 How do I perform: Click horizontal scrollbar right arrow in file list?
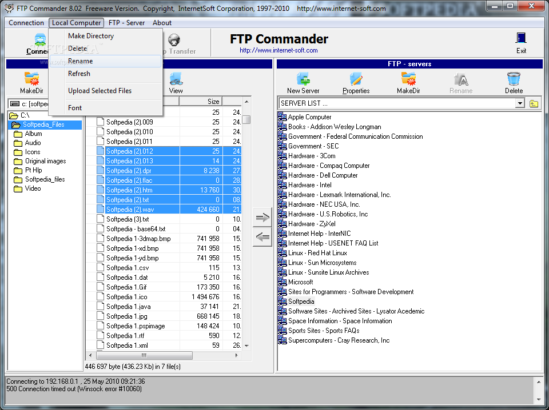click(237, 356)
